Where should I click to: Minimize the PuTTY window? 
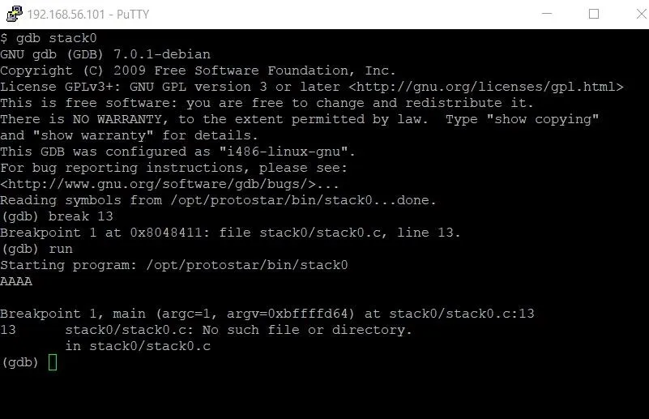pos(547,14)
